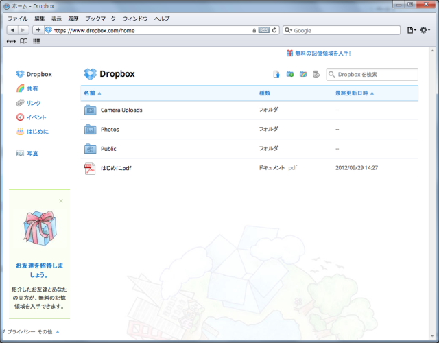The width and height of the screenshot is (439, 343).
Task: Click the Public folder name
Action: click(x=108, y=149)
